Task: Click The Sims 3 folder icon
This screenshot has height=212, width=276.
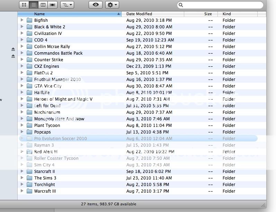Action: coord(29,178)
